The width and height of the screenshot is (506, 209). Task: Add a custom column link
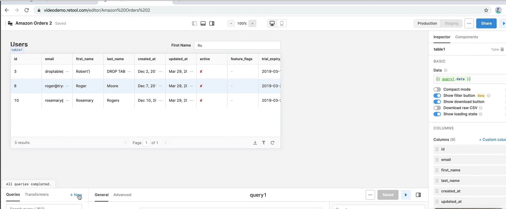(492, 140)
